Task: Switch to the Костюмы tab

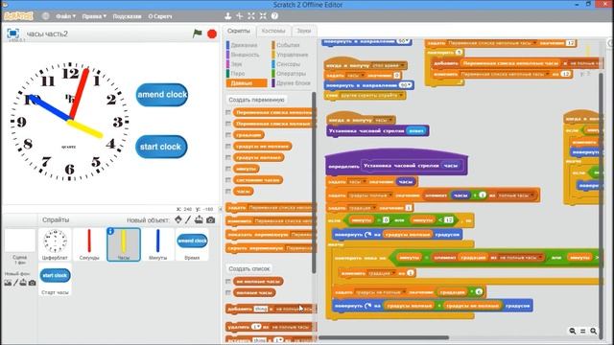Action: pos(273,31)
